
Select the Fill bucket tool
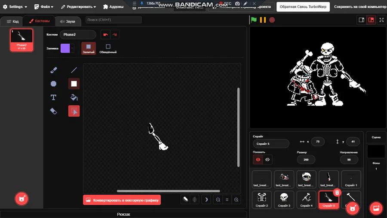[x=74, y=97]
